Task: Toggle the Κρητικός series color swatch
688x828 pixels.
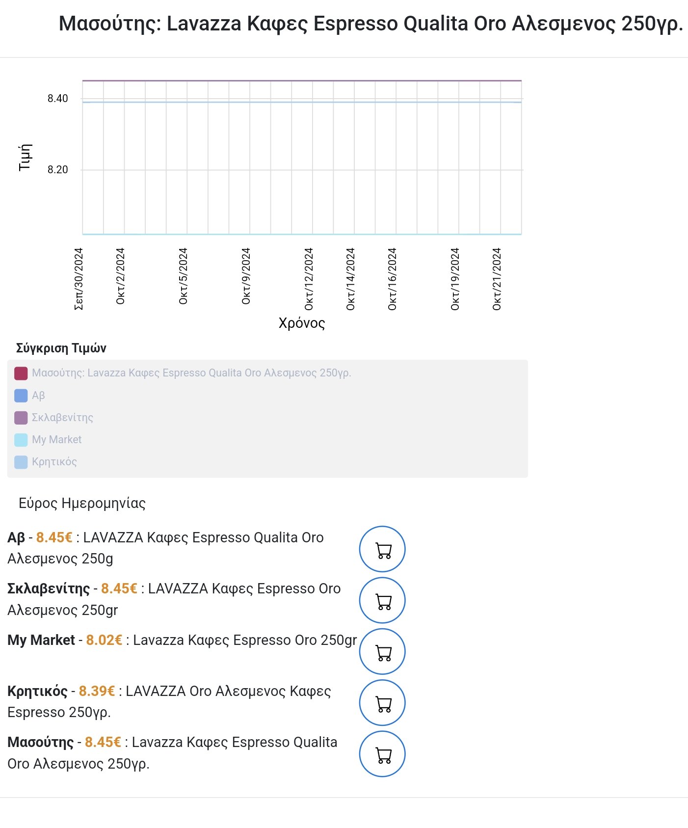Action: (21, 462)
